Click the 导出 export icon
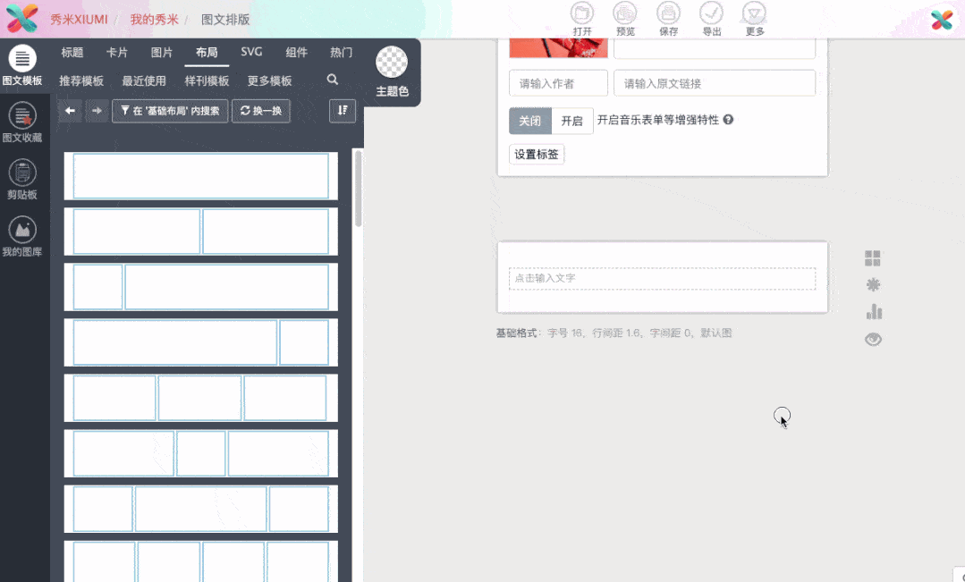 [x=711, y=17]
